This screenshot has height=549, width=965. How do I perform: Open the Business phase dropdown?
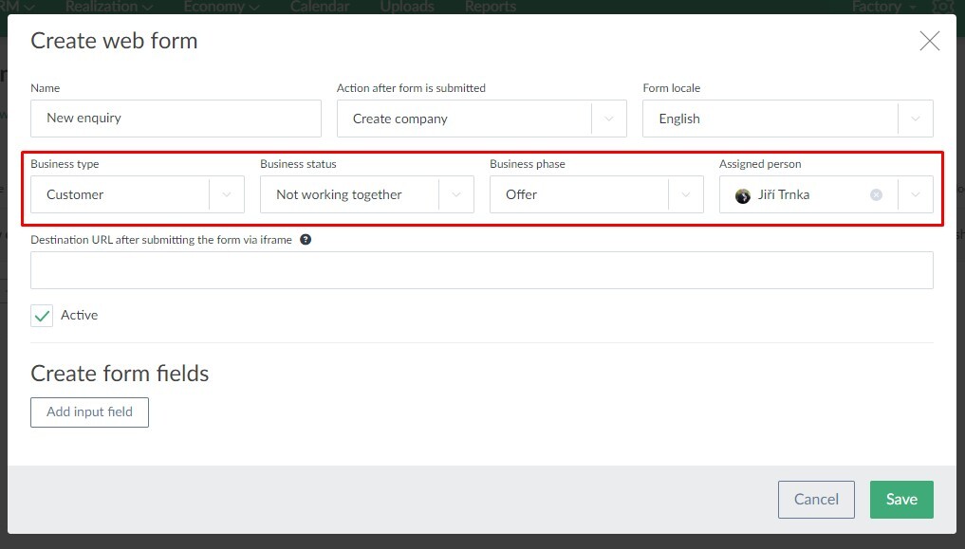point(685,194)
